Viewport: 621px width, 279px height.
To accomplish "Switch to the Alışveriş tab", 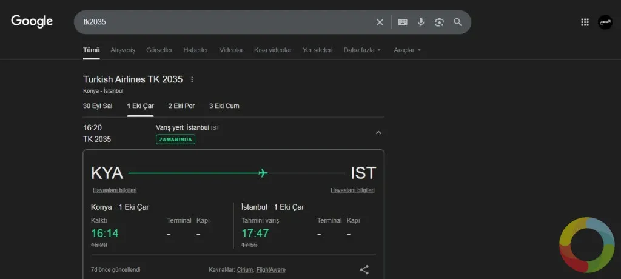I will [x=123, y=50].
